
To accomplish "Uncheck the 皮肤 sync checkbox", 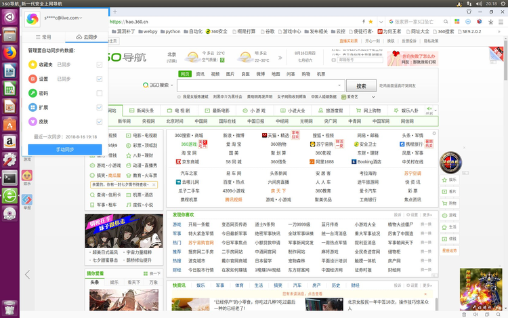I will click(100, 122).
